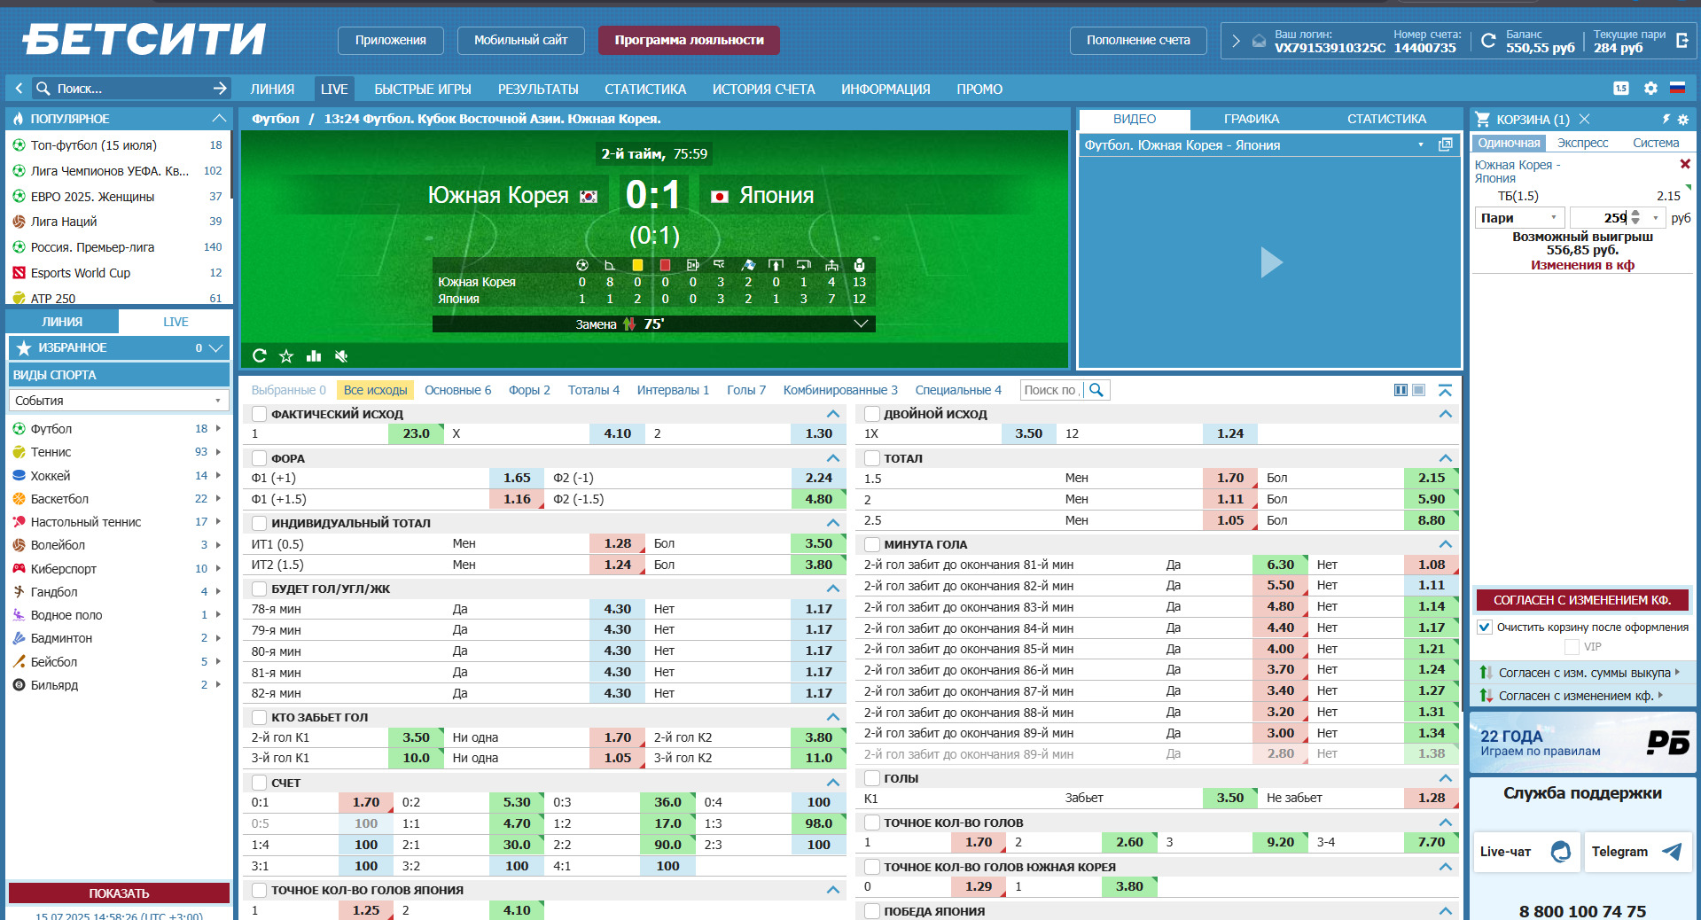
Task: Open basket settings gear icon
Action: pos(1683,119)
